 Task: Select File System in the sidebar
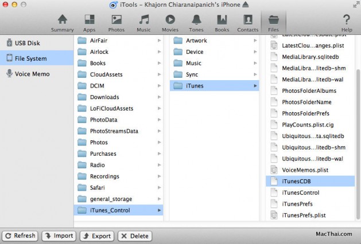coord(37,58)
